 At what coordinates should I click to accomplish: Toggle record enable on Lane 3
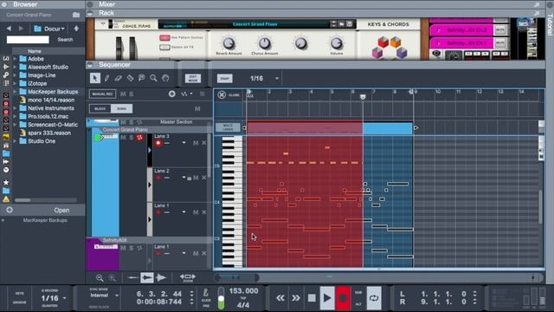(x=158, y=143)
